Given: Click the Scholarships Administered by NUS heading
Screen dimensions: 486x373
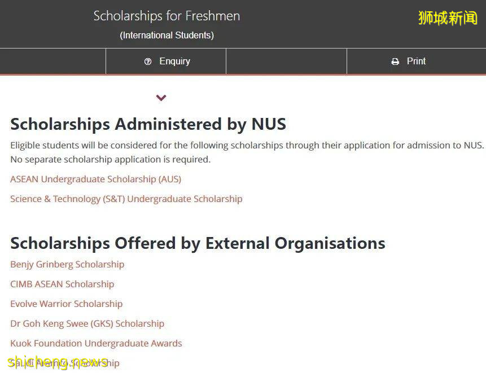Looking at the screenshot, I should (148, 124).
